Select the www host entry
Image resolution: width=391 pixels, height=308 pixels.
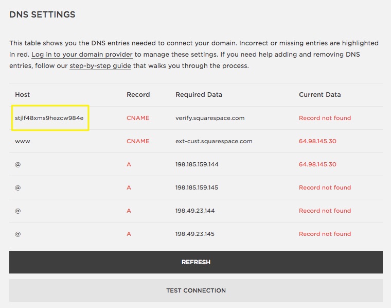(23, 141)
